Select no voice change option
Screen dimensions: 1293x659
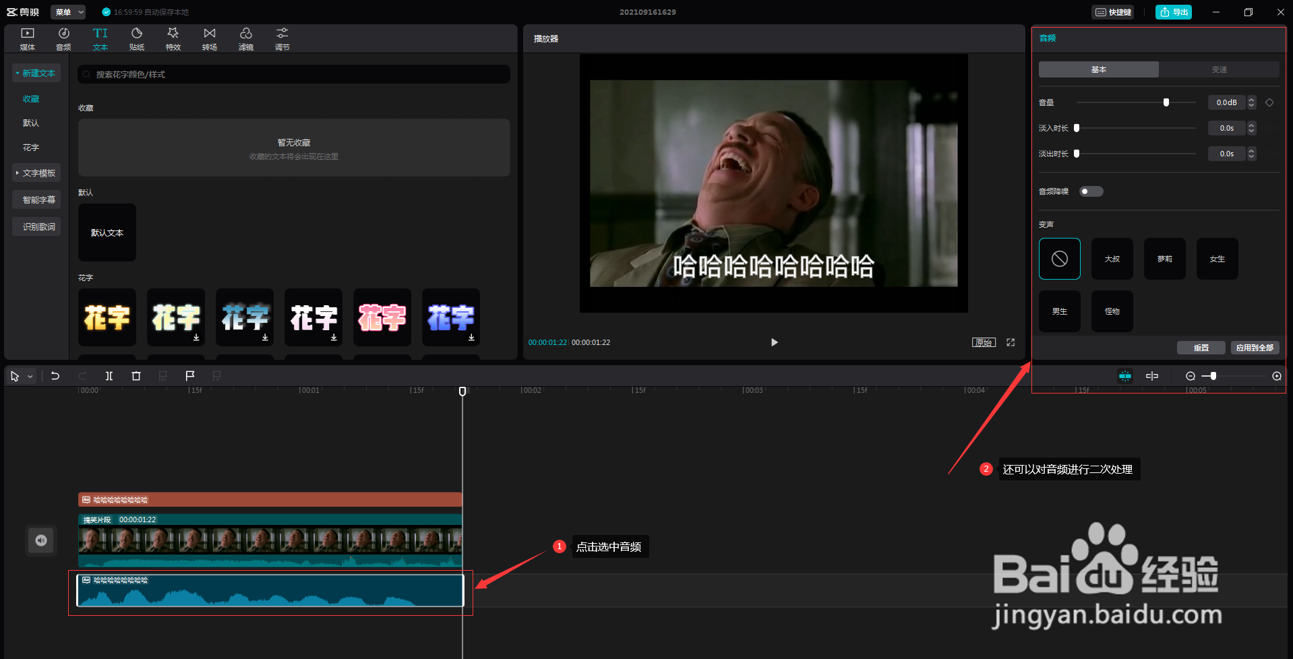coord(1060,259)
